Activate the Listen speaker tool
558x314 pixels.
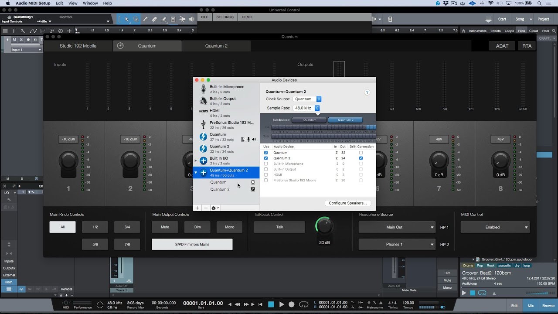click(191, 19)
